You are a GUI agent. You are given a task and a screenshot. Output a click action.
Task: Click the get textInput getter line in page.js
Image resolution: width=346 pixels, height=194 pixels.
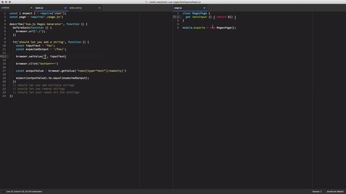click(x=211, y=17)
